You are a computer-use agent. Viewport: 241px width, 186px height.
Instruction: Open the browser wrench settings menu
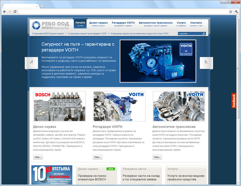click(236, 12)
